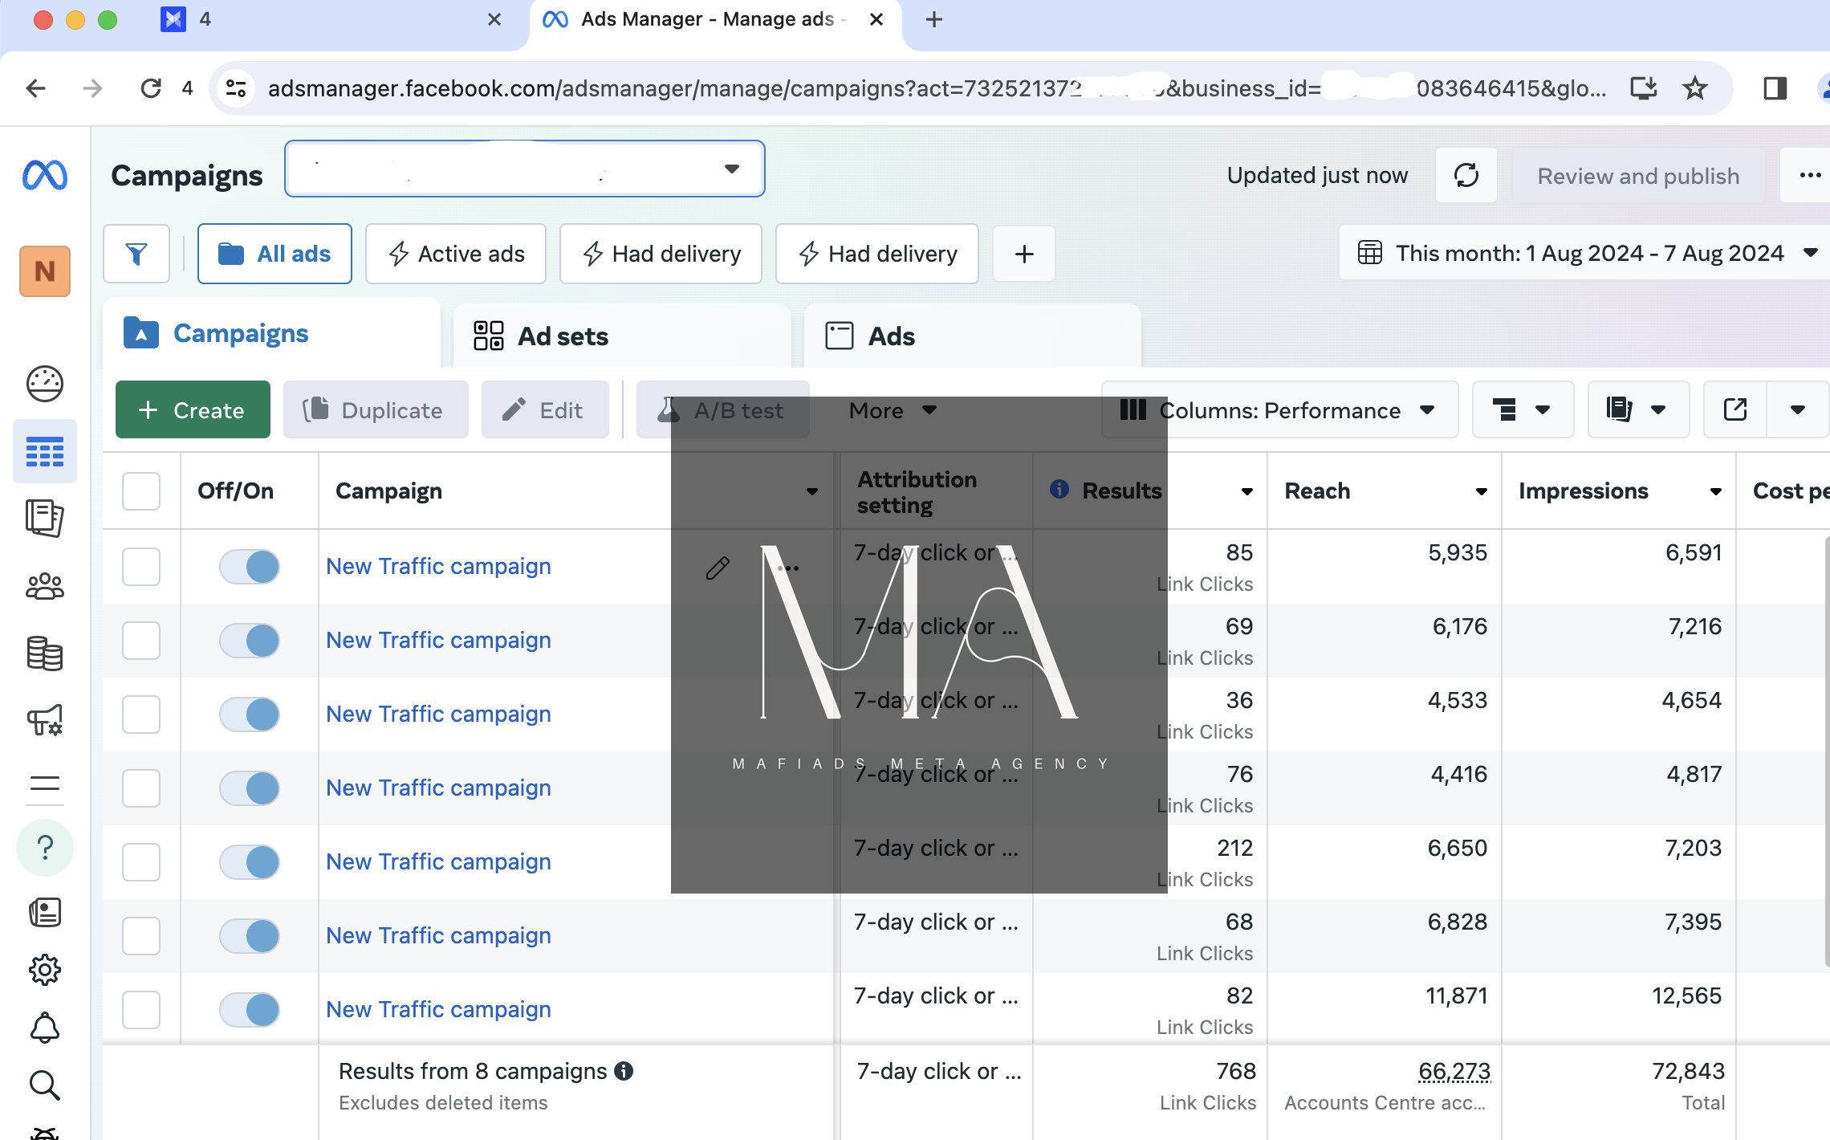Open the Breakdown dropdown in table toolbar
The width and height of the screenshot is (1830, 1140).
tap(1523, 410)
